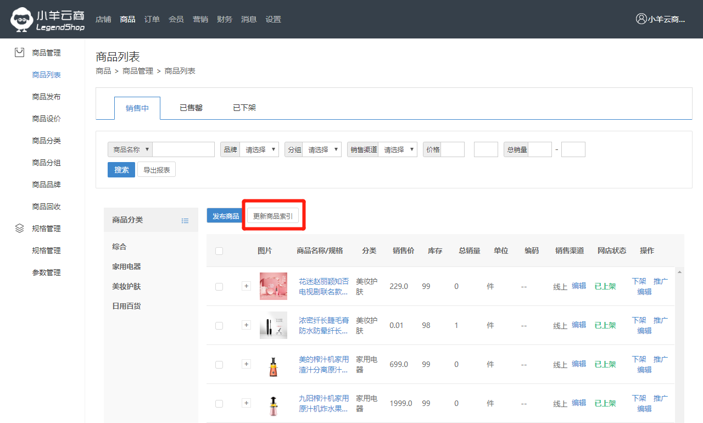The height and width of the screenshot is (423, 703).
Task: Switch to the 已售罄 tab
Action: click(x=191, y=108)
